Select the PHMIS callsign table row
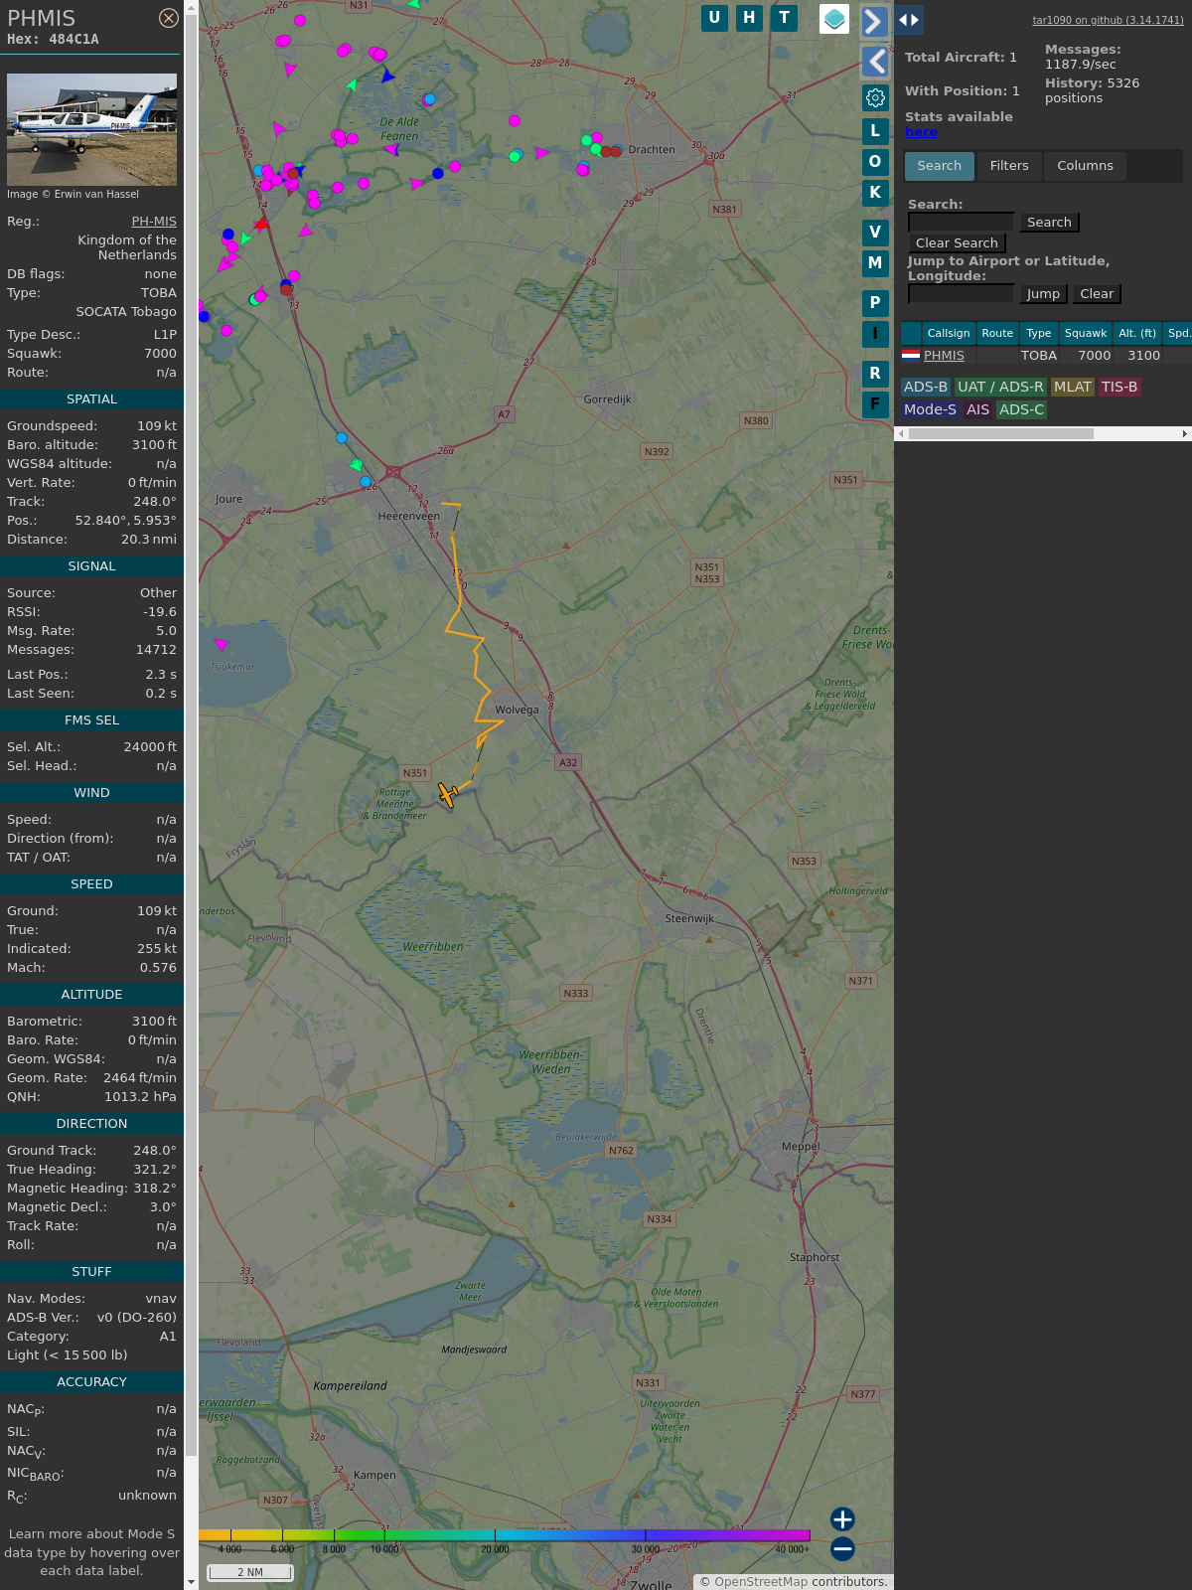Screen dimensions: 1192x1590 click(1046, 356)
